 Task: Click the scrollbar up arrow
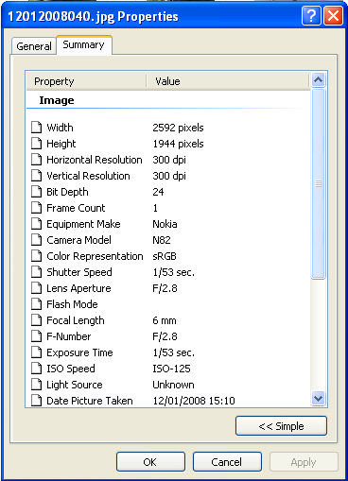pyautogui.click(x=318, y=80)
